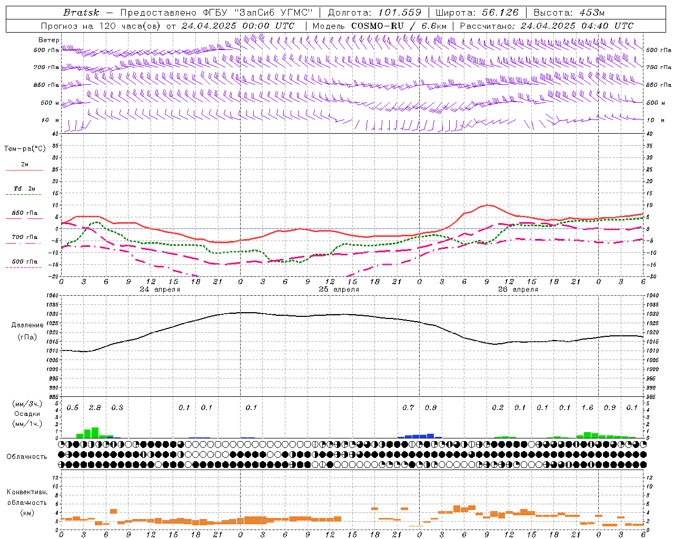
Task: Click the forecast start '24.04.2025 00:00 UTC'
Action: [237, 26]
